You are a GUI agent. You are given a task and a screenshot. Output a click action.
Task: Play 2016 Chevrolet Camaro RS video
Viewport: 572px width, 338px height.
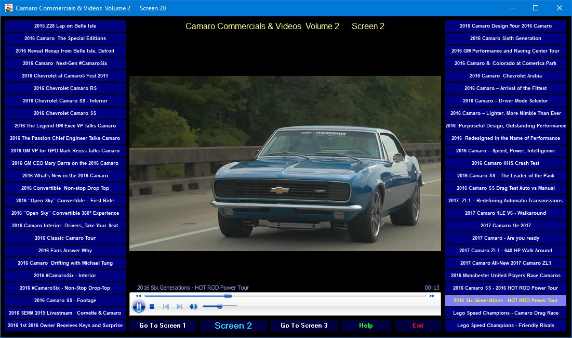tap(65, 88)
